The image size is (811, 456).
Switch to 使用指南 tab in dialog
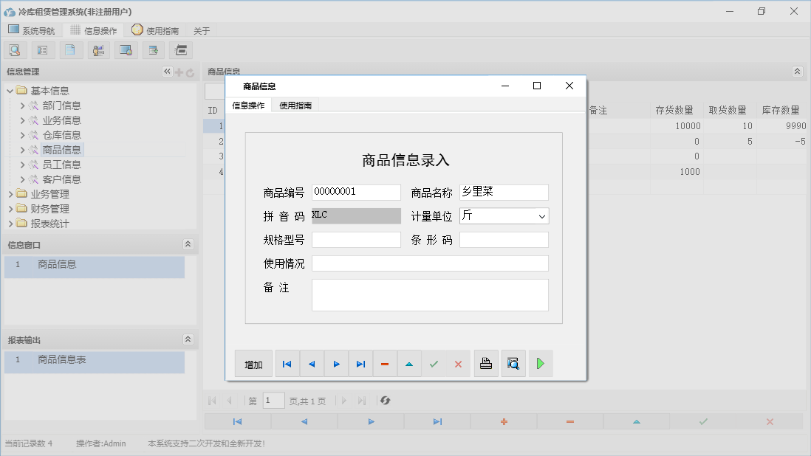[x=295, y=106]
